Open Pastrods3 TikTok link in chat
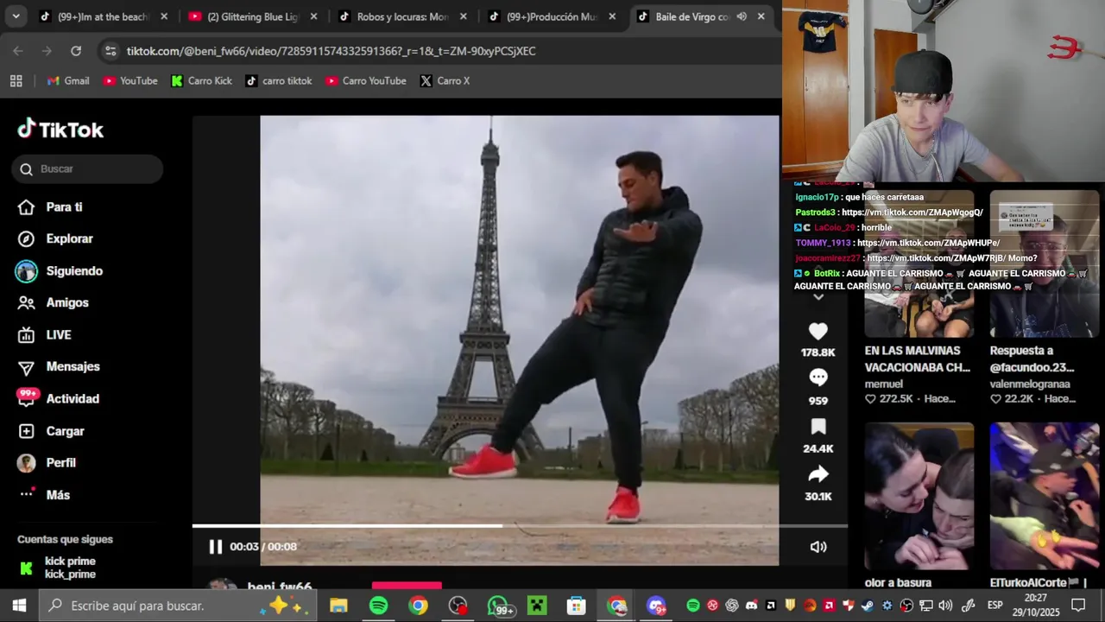1105x622 pixels. (x=912, y=213)
